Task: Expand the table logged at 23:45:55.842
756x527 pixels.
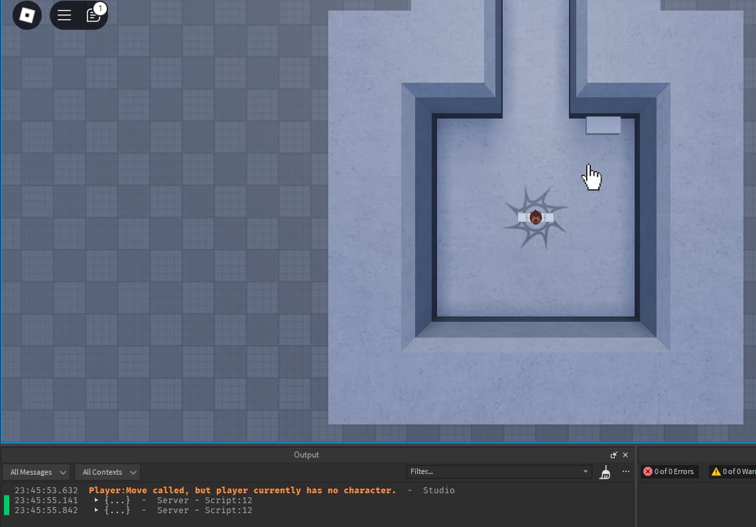Action: tap(96, 510)
